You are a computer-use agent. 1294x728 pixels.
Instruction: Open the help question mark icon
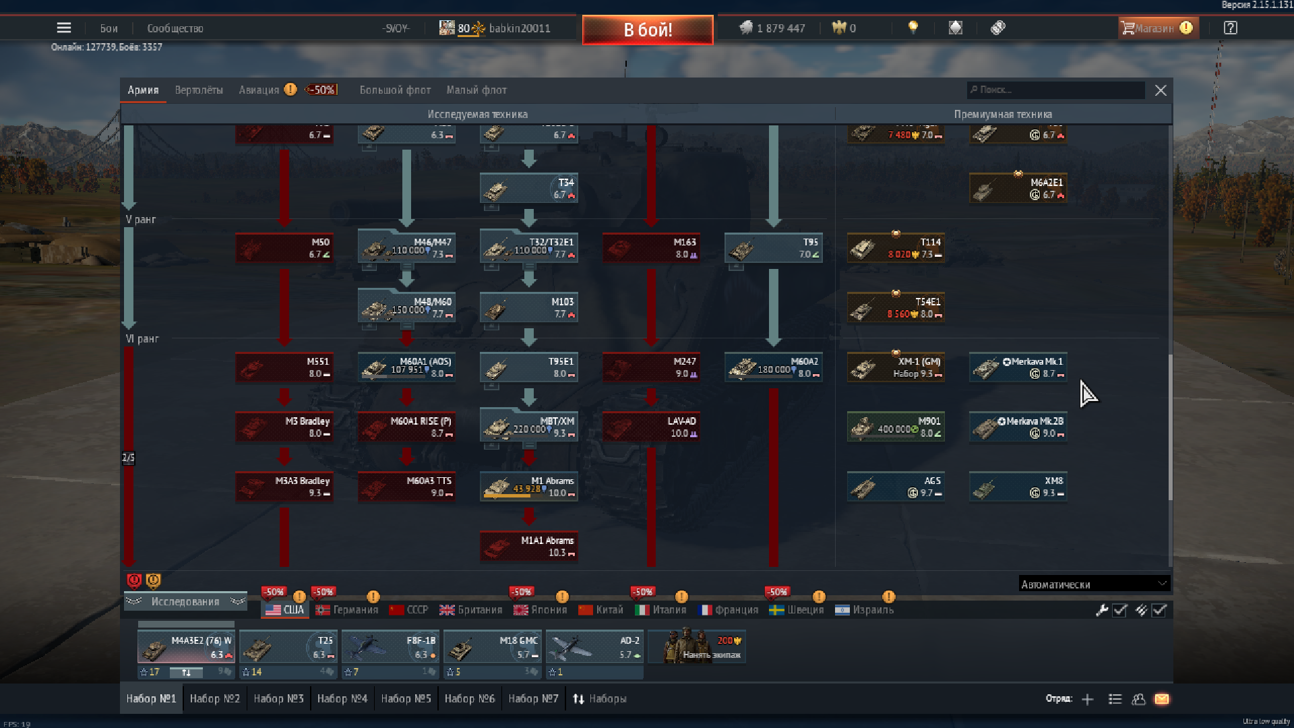click(x=1231, y=28)
